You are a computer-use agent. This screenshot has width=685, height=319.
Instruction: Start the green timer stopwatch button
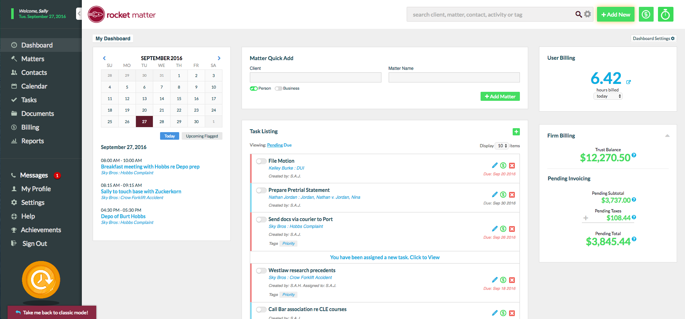(x=666, y=14)
